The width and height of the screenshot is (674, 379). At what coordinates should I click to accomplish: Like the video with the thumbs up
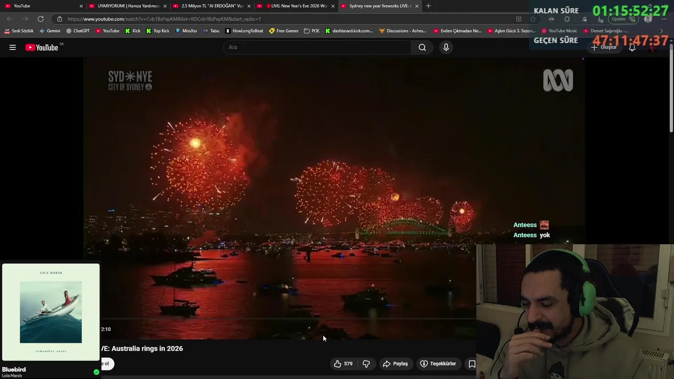coord(343,364)
